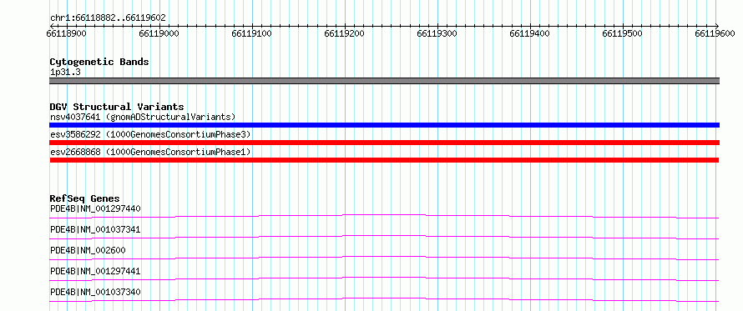Screen dimensions: 743x311
Task: Select the PDE4B|NM_001297440 transcript label
Action: (95, 208)
